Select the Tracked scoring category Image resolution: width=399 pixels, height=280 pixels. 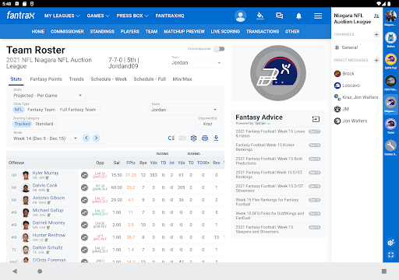[23, 124]
